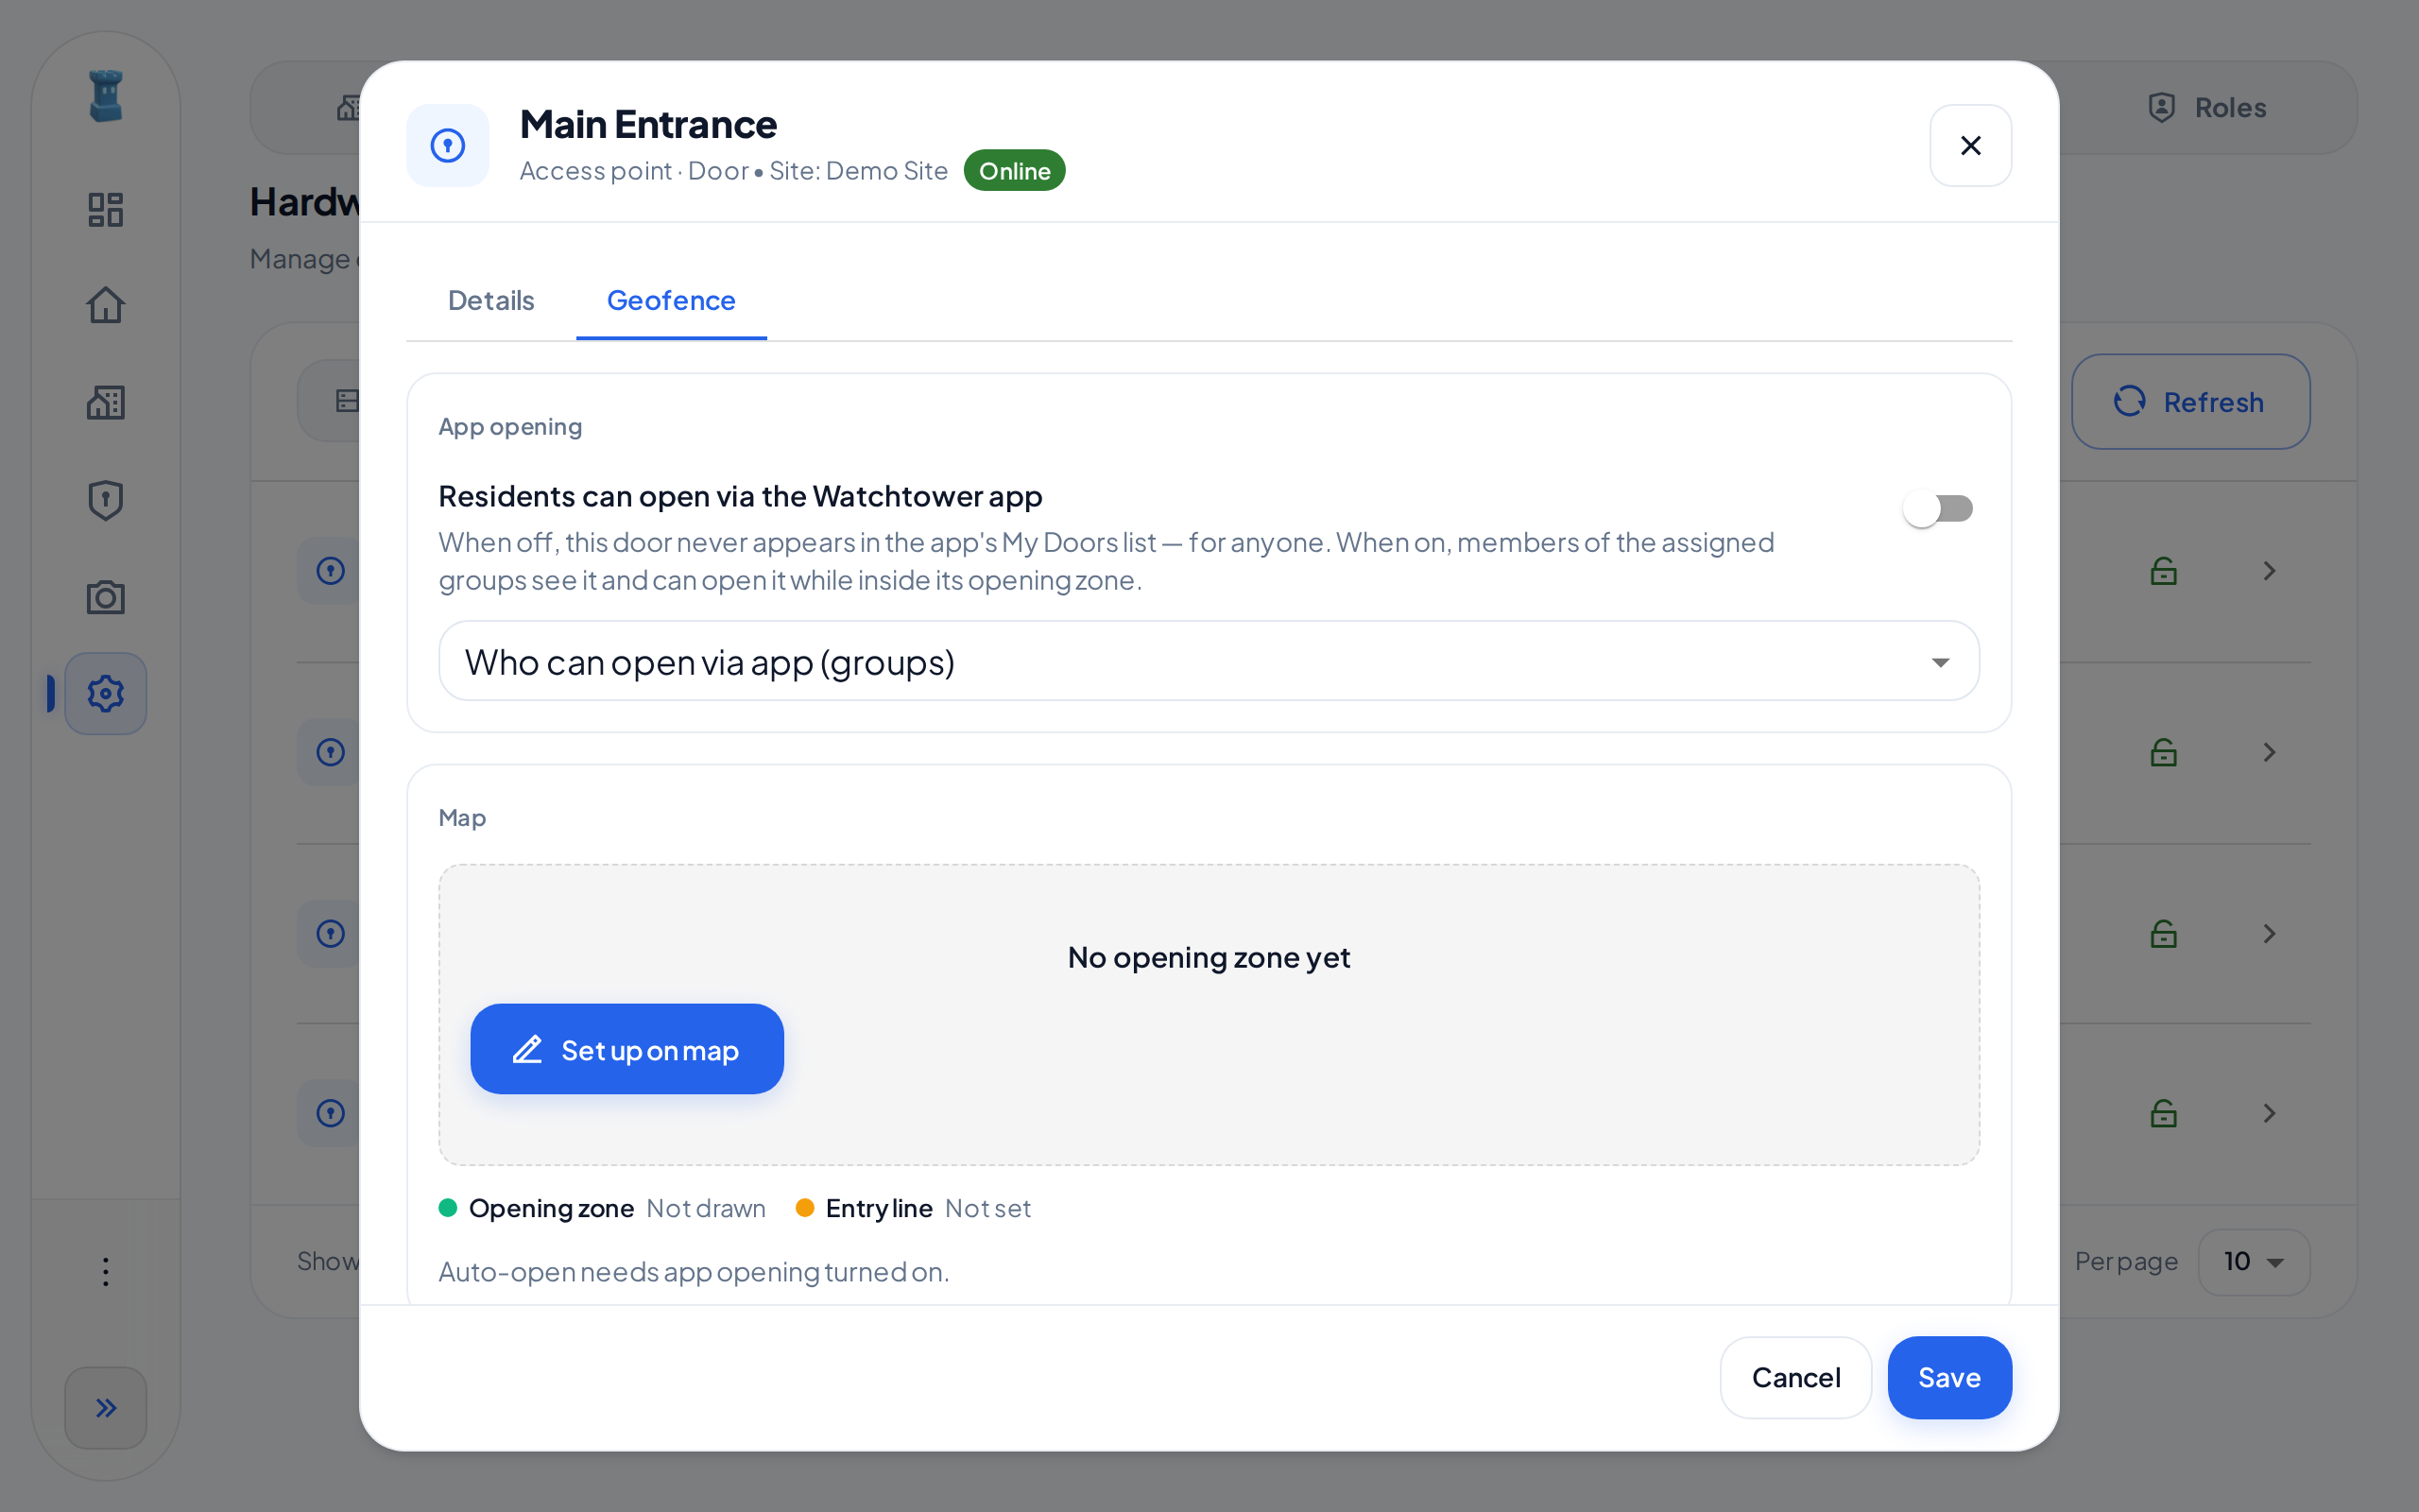Click the Auto-open needs app opening note

pyautogui.click(x=694, y=1272)
